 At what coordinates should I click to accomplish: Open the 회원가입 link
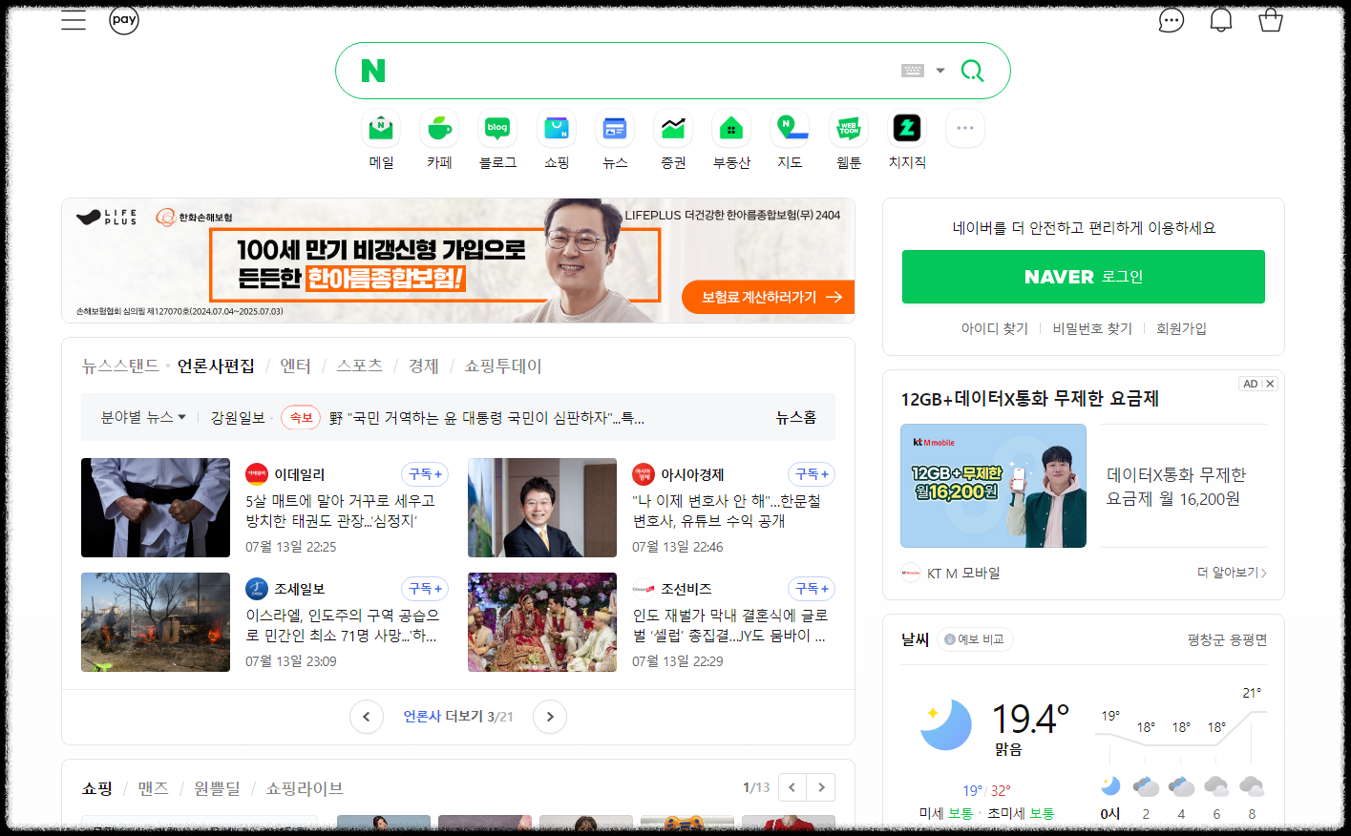click(1181, 328)
